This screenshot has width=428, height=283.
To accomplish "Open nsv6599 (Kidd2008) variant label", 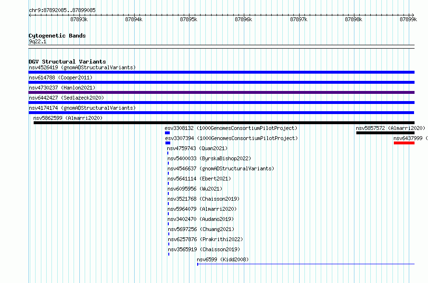I will pos(223,259).
